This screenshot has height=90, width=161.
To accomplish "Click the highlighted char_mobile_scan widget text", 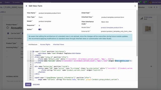I will tap(122, 61).
